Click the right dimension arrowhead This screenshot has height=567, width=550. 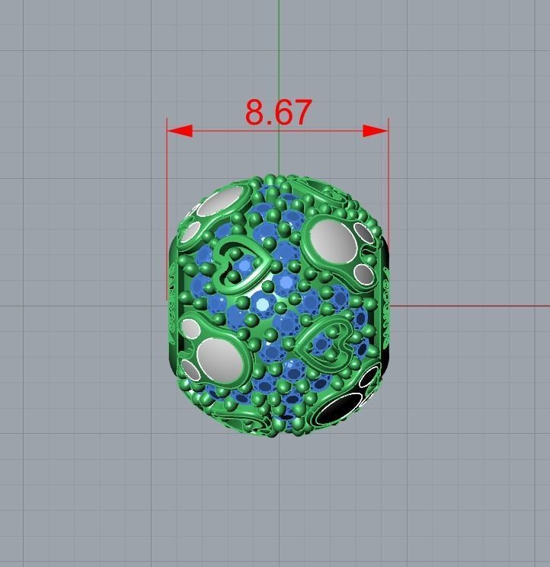pyautogui.click(x=376, y=131)
